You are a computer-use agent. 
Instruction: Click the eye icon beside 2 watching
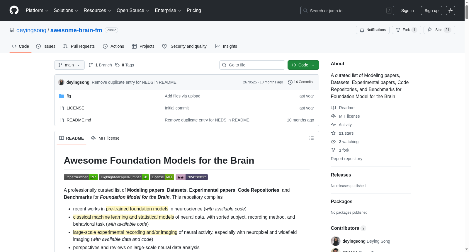(333, 142)
